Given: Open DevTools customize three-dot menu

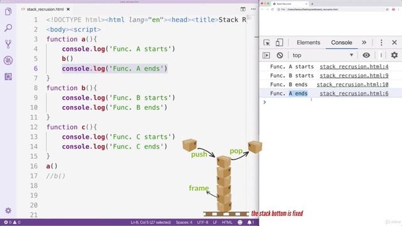Looking at the screenshot, I should (381, 43).
